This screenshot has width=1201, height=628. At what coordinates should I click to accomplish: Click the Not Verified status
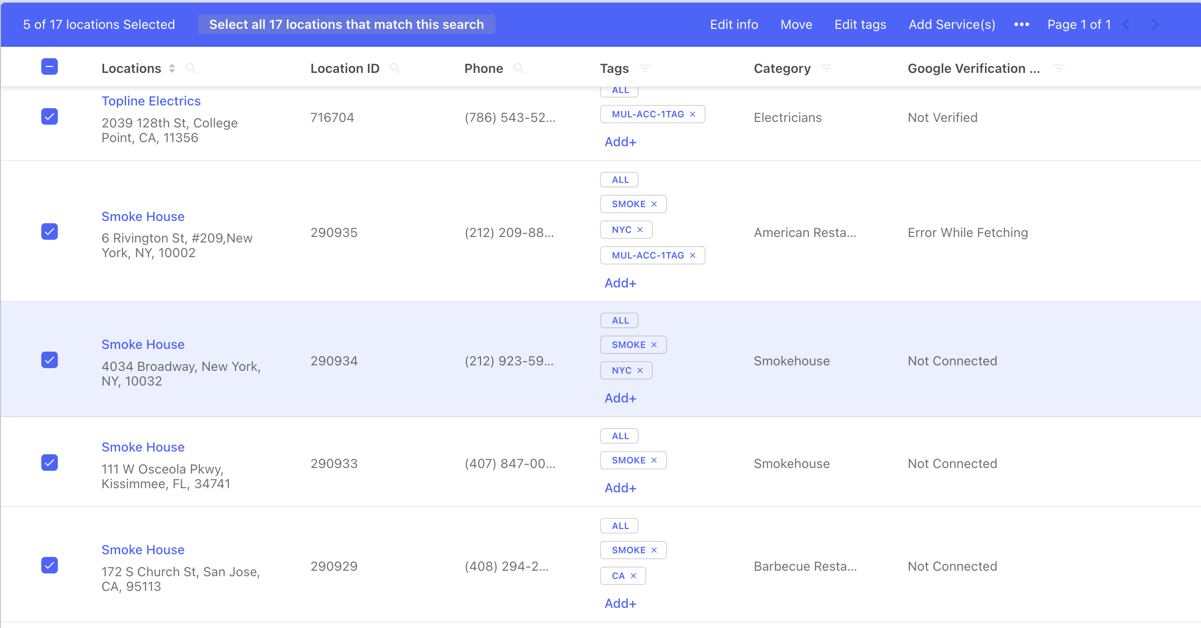click(x=942, y=117)
